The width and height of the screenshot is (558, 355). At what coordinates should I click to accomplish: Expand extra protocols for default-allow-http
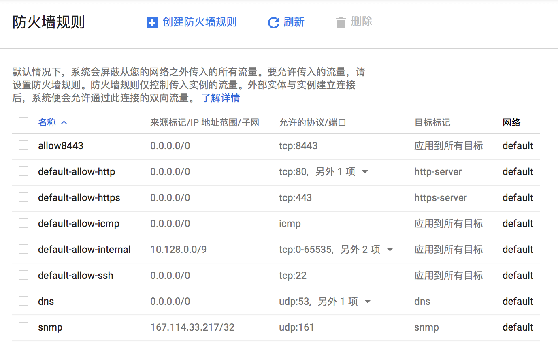[364, 171]
